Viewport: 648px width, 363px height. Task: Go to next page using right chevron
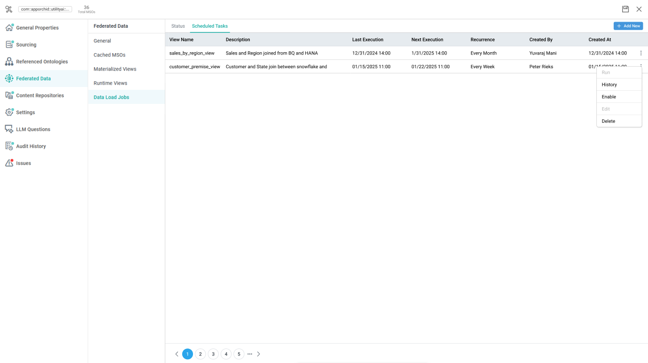258,354
